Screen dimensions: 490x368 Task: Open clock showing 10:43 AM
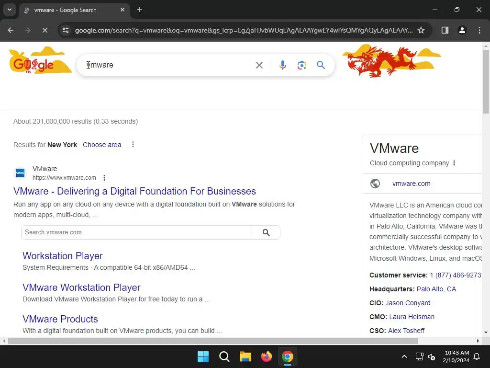pyautogui.click(x=456, y=356)
